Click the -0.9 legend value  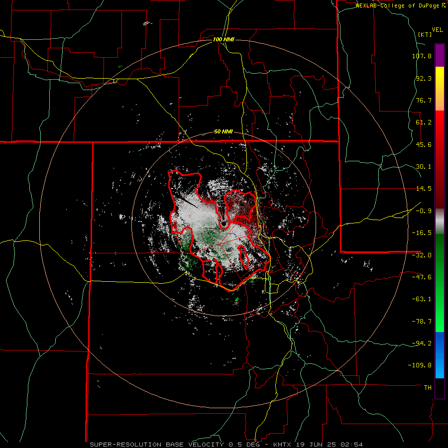tap(424, 211)
